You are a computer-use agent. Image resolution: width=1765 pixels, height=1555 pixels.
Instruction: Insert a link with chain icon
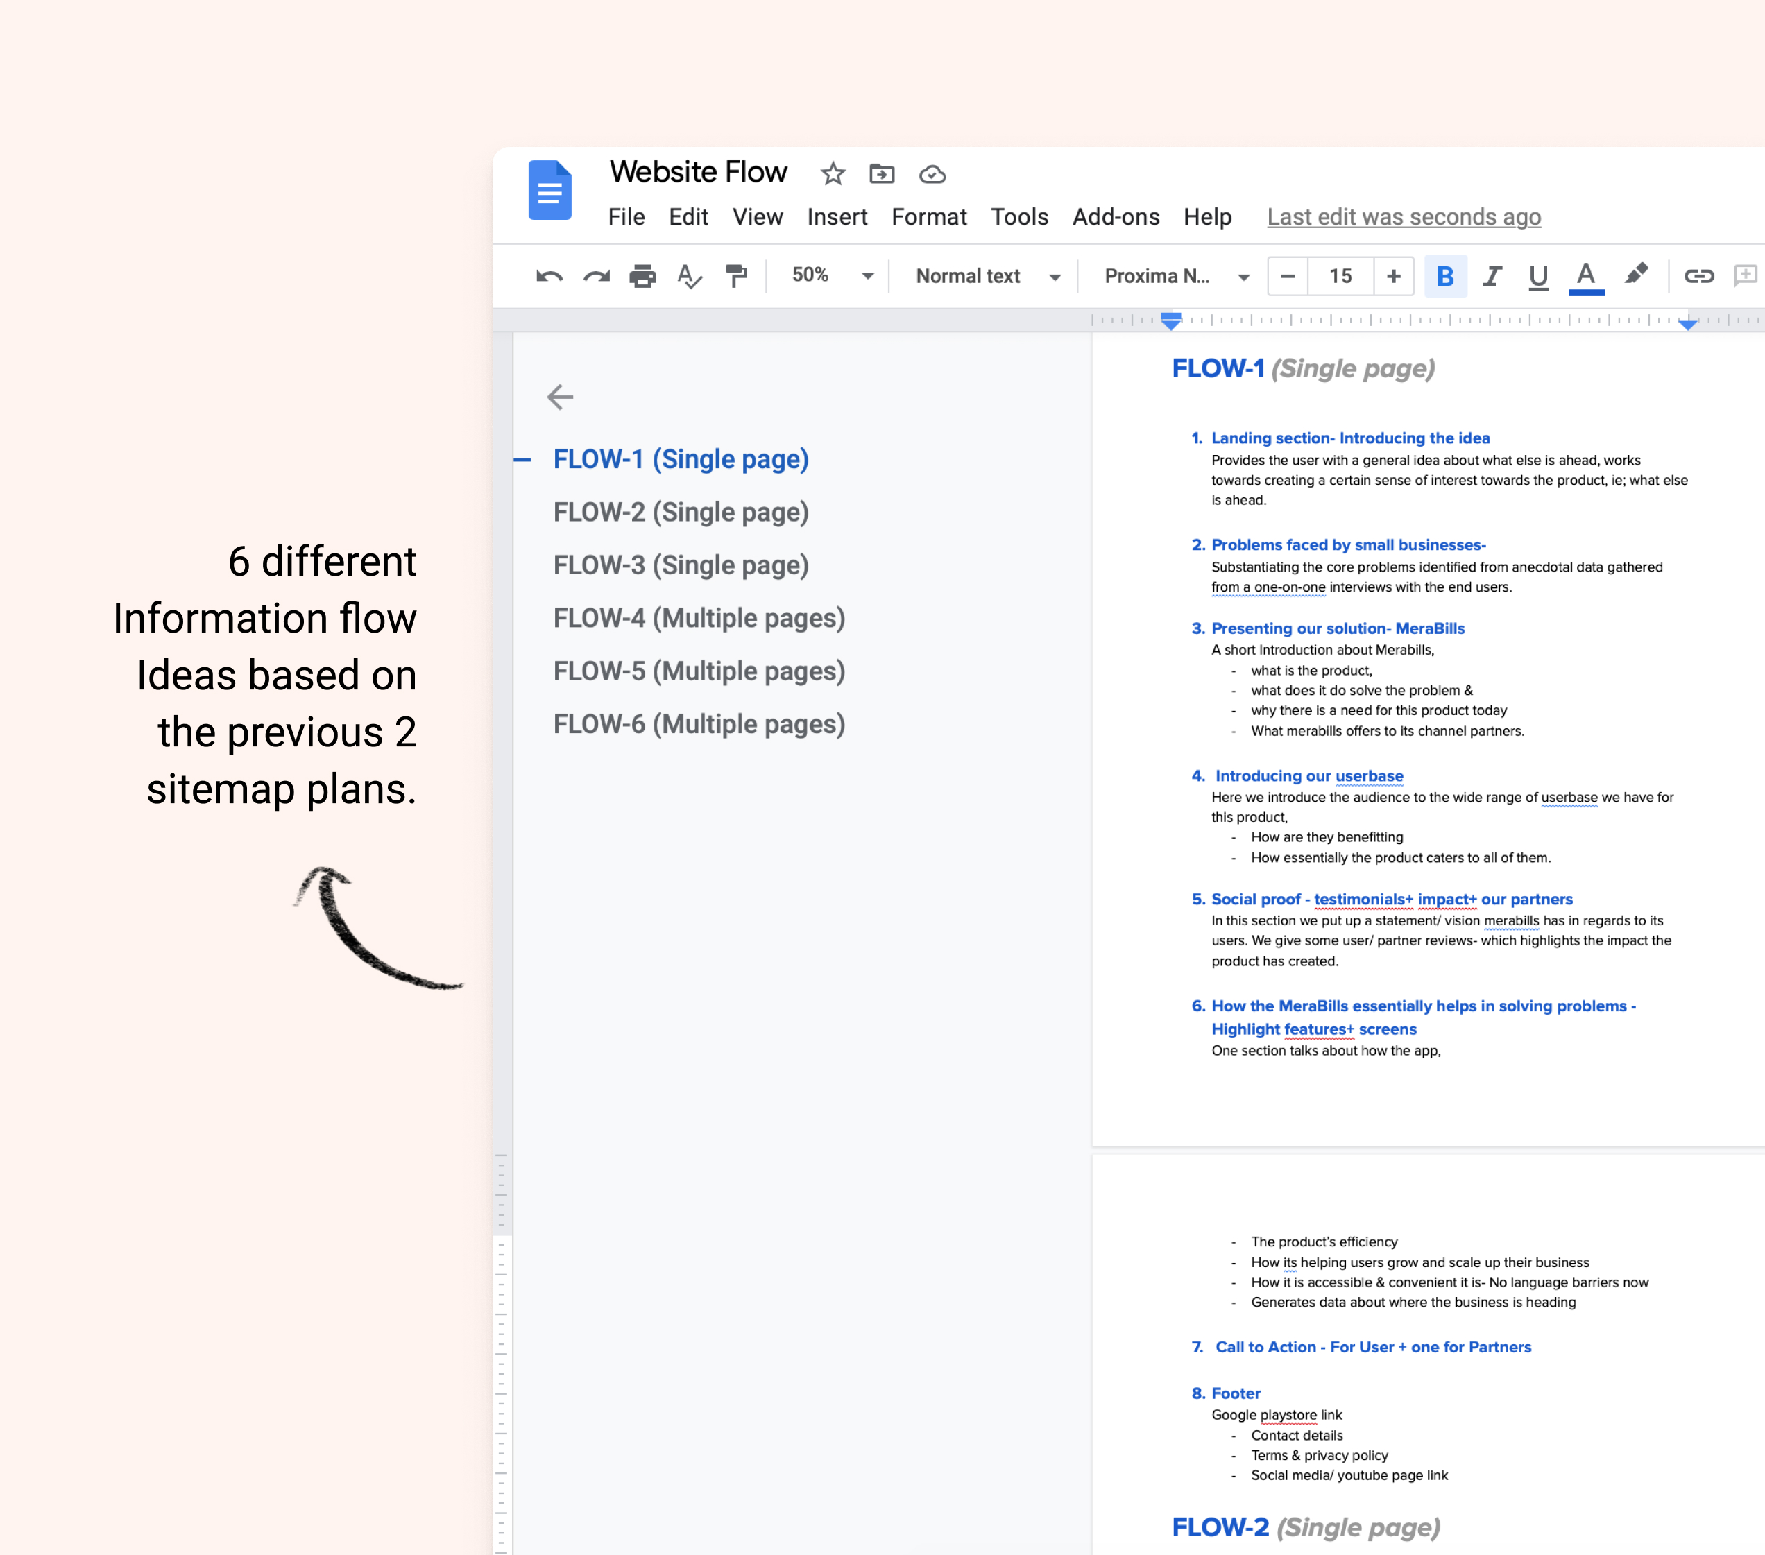pos(1698,276)
